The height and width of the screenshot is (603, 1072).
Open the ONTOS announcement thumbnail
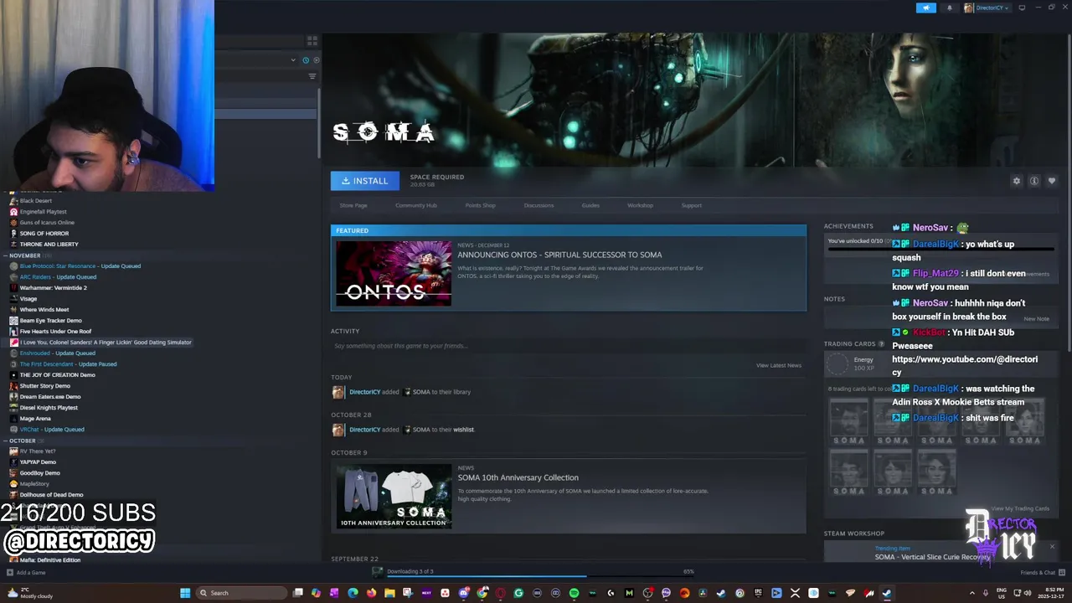click(x=394, y=273)
